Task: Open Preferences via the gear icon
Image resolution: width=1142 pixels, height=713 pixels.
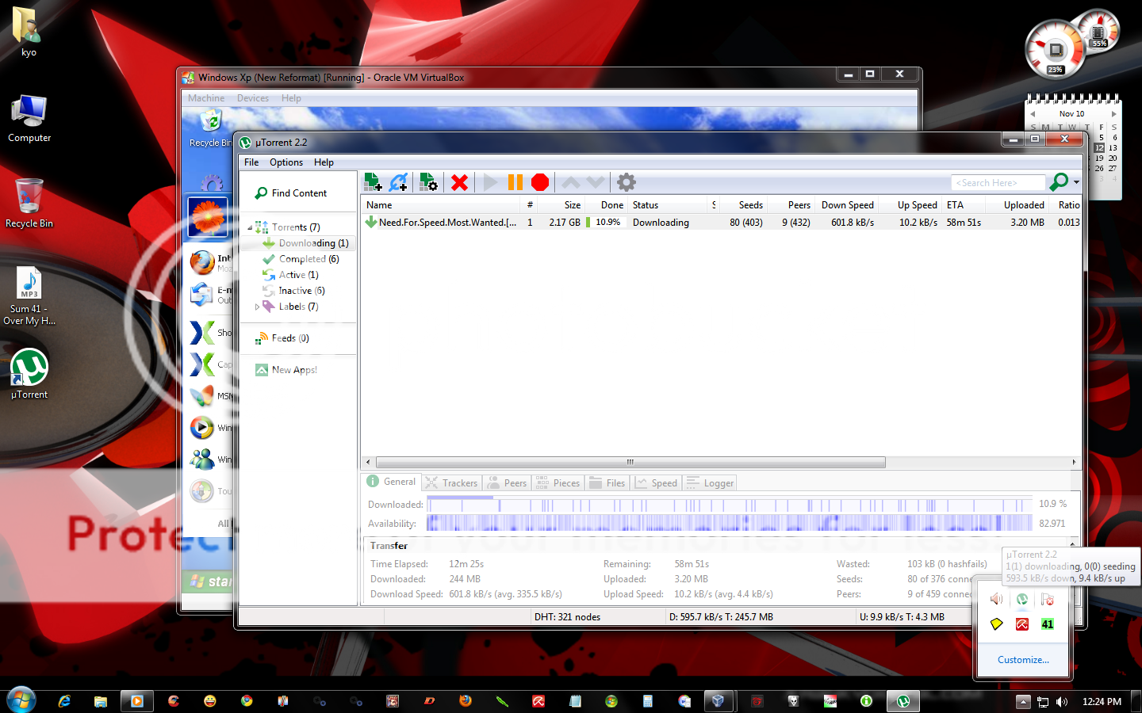Action: coord(627,182)
